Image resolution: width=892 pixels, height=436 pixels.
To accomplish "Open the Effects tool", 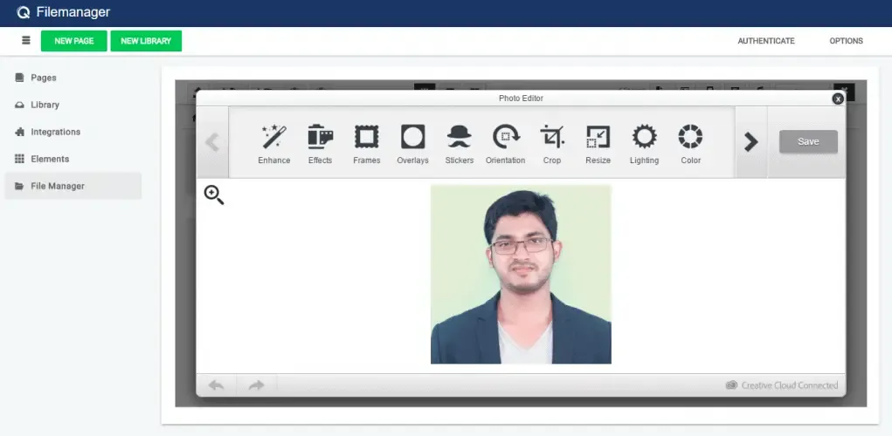I will click(x=320, y=144).
